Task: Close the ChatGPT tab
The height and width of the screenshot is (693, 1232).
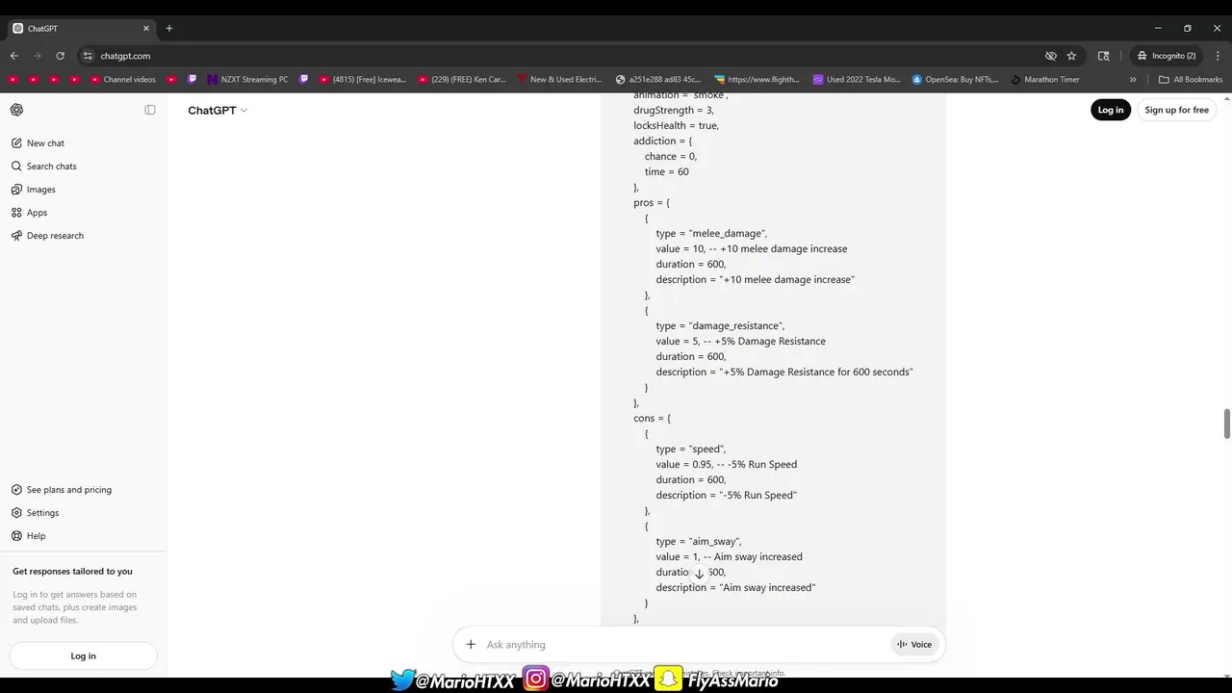Action: tap(146, 28)
